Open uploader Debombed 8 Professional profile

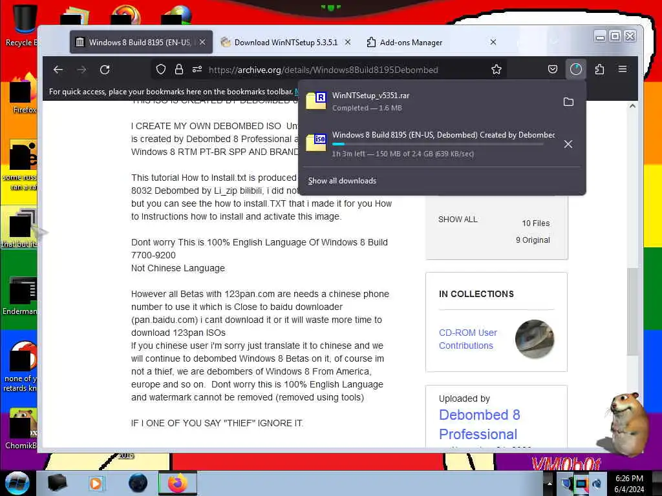pos(479,424)
